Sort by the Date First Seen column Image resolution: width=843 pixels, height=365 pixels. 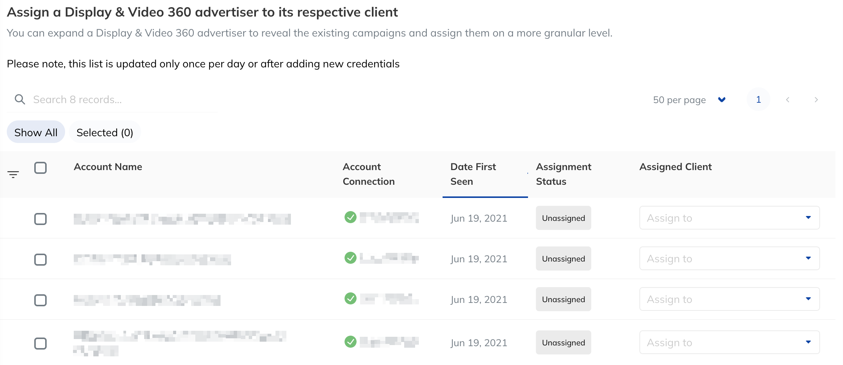[473, 174]
